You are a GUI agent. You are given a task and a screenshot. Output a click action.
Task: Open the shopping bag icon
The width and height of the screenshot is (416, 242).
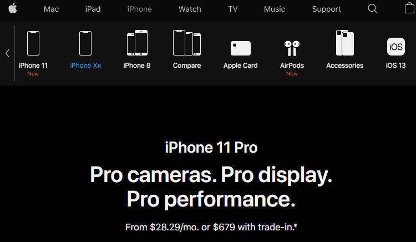pyautogui.click(x=409, y=8)
